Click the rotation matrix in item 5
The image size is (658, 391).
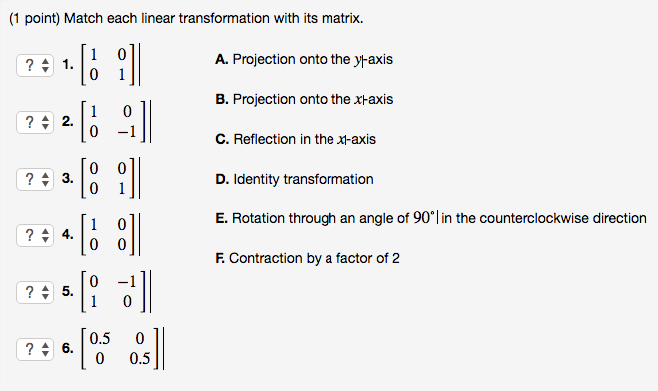tap(113, 291)
